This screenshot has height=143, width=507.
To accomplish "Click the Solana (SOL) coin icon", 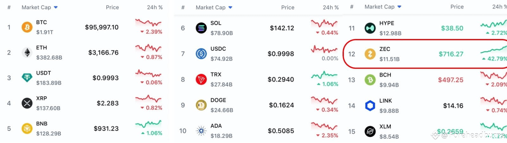I will pyautogui.click(x=201, y=28).
